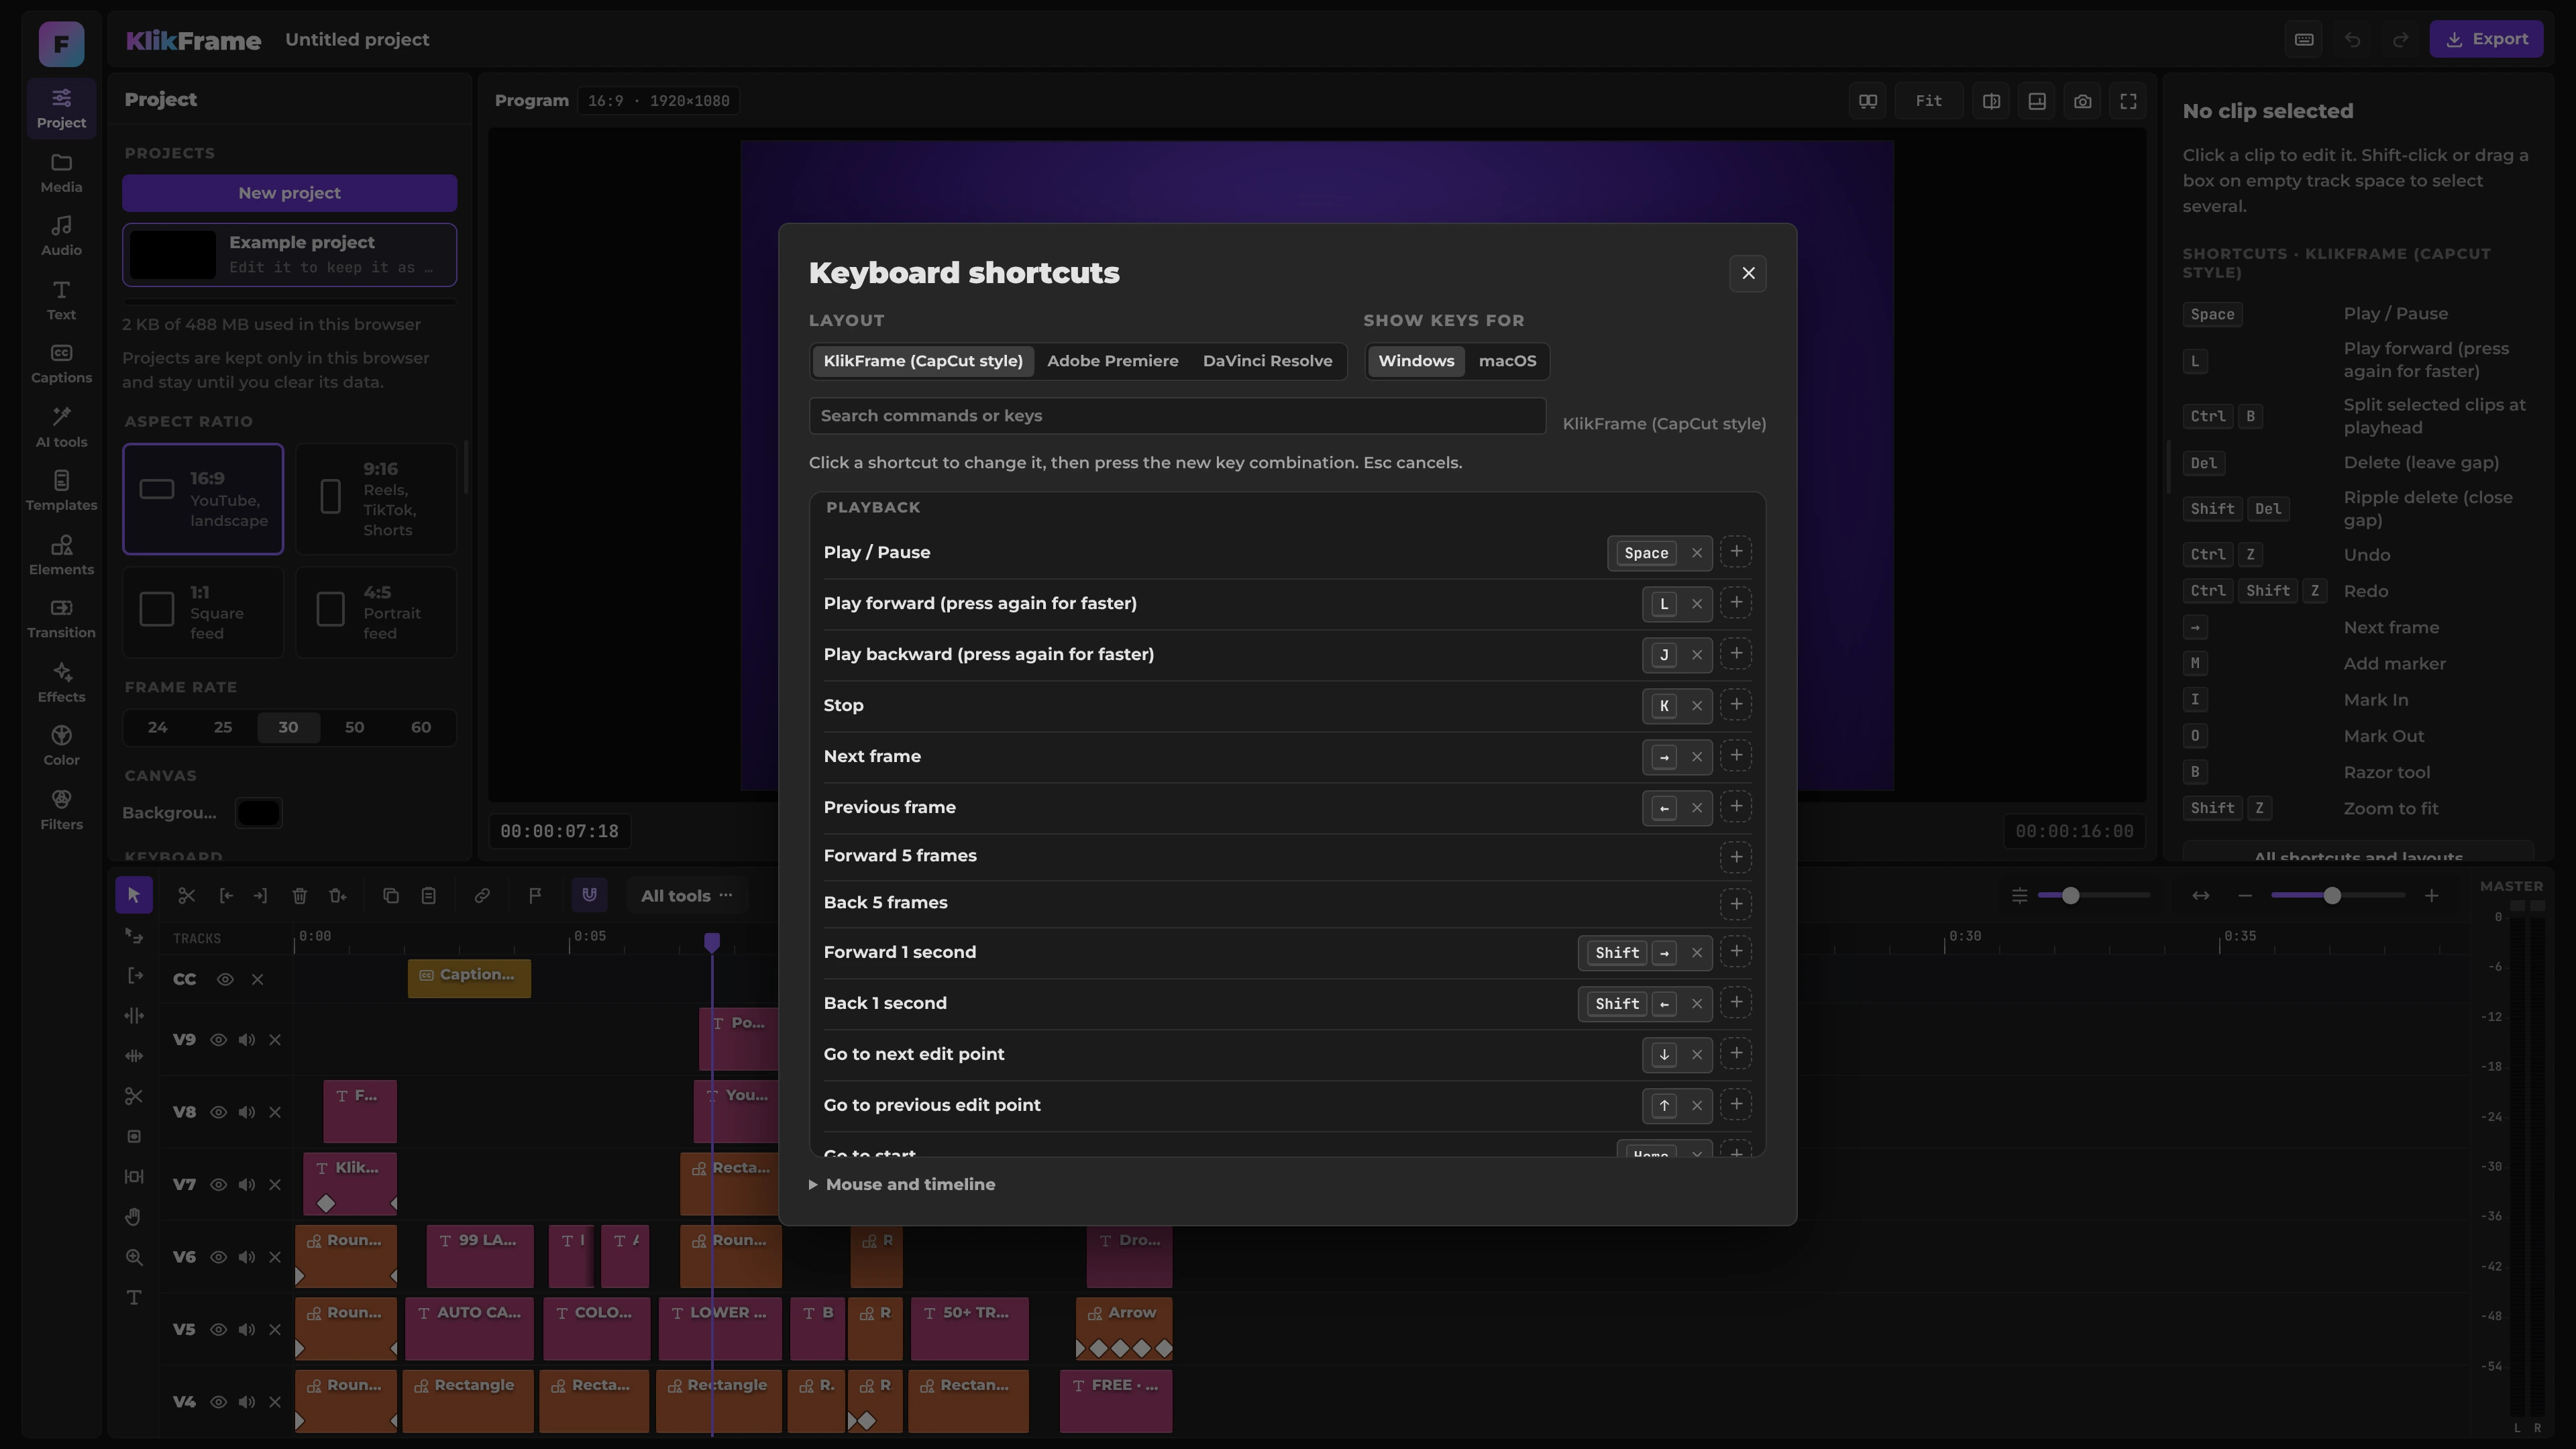The image size is (2576, 1449).
Task: Open the Text panel in sidebar
Action: [61, 300]
